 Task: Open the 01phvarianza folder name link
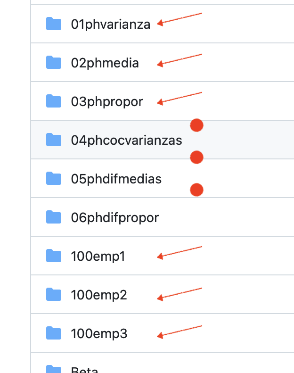point(111,24)
